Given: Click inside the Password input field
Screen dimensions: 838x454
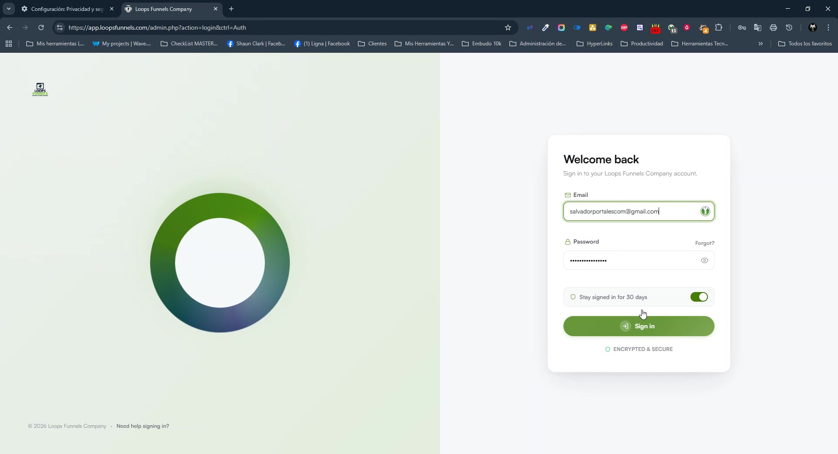Looking at the screenshot, I should click(631, 261).
